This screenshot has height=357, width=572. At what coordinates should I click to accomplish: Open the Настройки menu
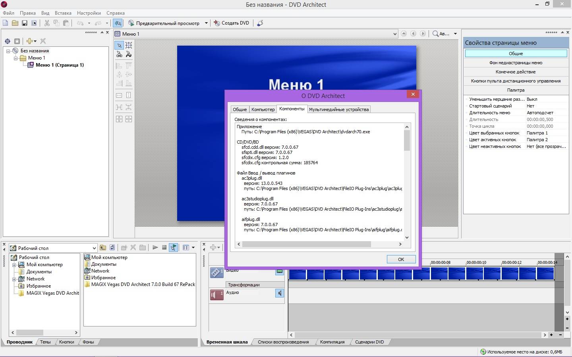(89, 13)
